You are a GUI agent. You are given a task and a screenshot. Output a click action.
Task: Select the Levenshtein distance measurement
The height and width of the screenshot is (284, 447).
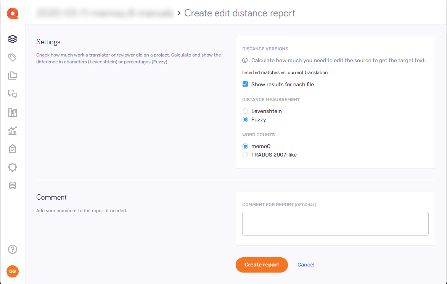tap(245, 111)
